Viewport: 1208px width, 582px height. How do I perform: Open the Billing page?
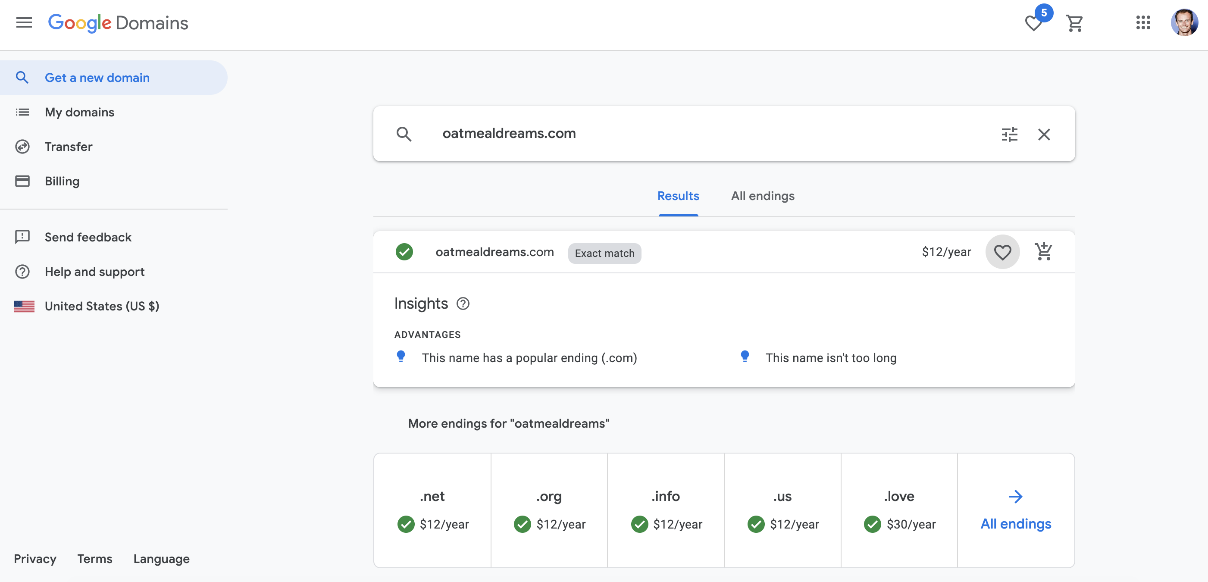pos(62,181)
